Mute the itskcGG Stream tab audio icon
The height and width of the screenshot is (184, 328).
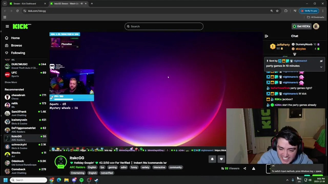[x=81, y=4]
